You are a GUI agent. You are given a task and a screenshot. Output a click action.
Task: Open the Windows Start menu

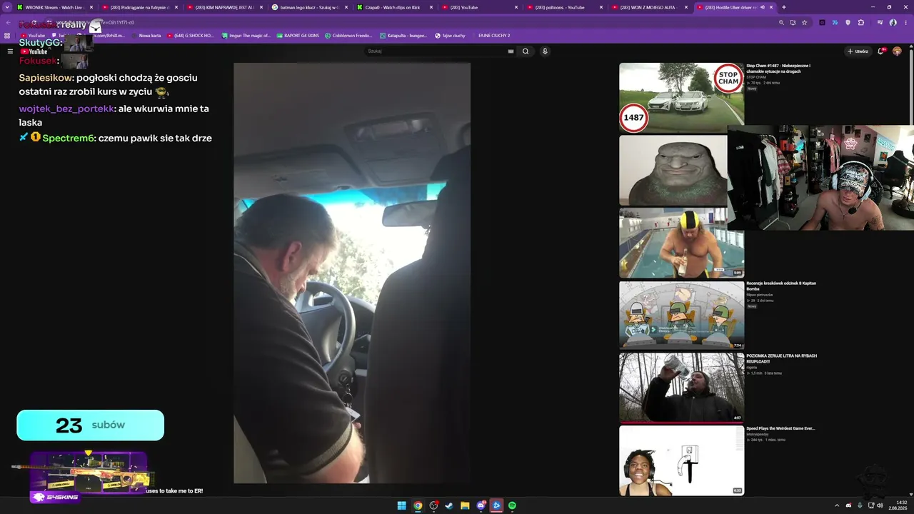(402, 505)
